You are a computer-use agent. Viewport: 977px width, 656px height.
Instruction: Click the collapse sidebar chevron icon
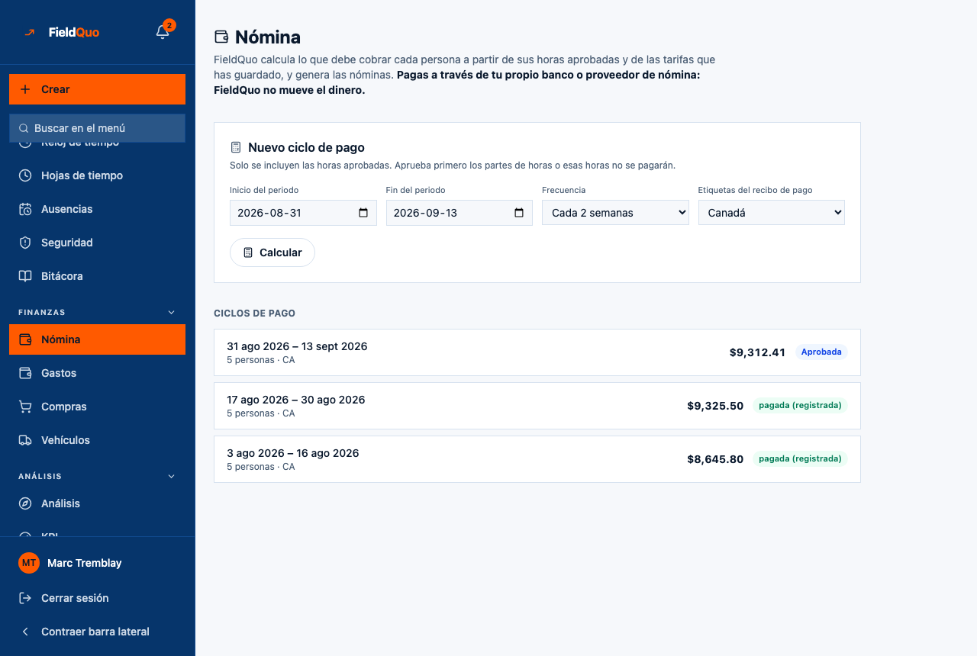tap(25, 632)
